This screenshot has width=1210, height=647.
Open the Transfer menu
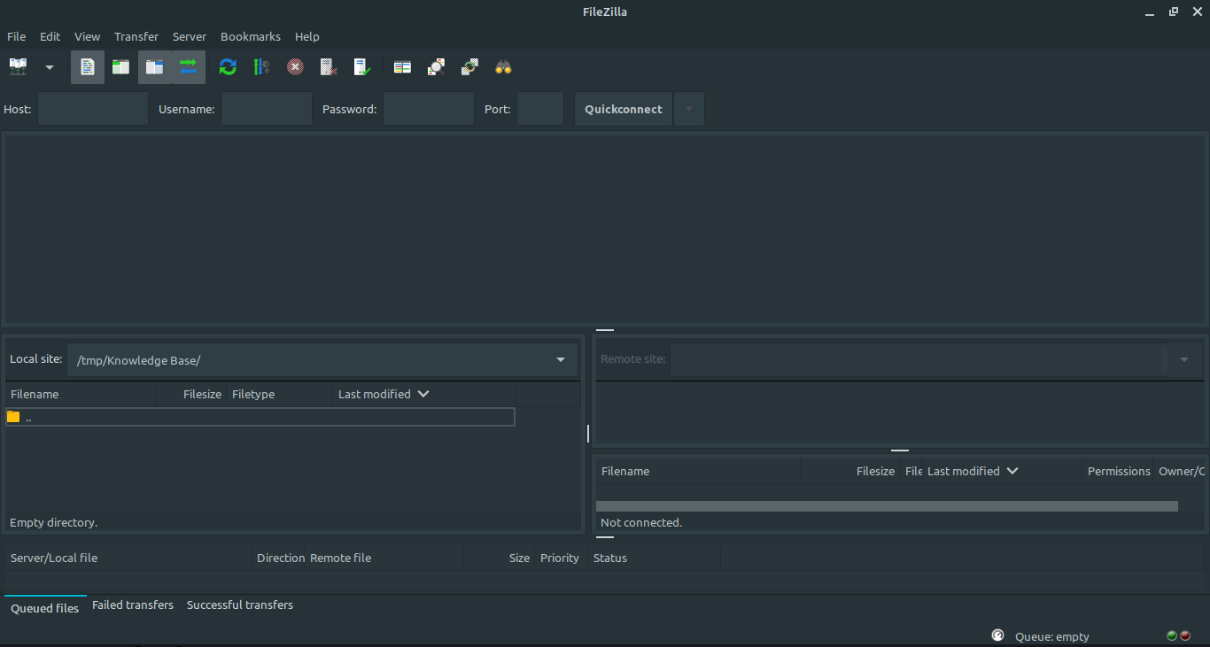point(136,36)
